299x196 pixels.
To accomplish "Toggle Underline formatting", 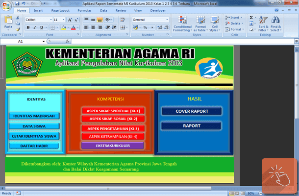I will [x=41, y=27].
